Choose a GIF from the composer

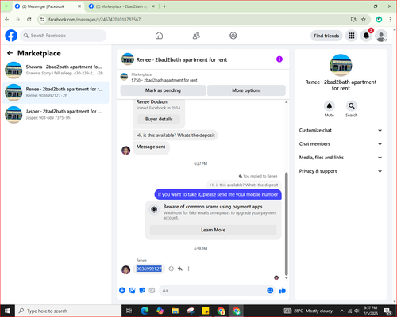[x=152, y=291]
